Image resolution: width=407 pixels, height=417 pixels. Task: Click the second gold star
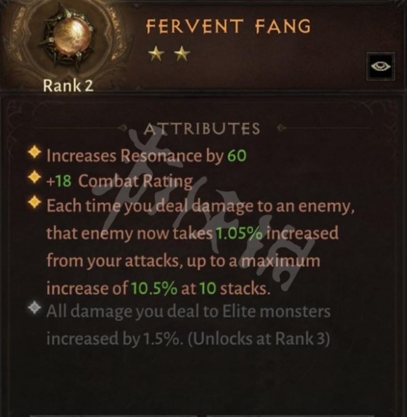(182, 54)
